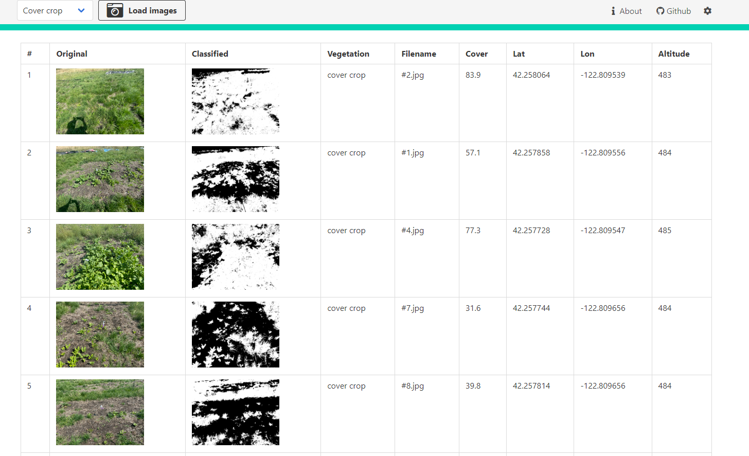This screenshot has width=749, height=456.
Task: Open original photo thumbnail for #7.jpg
Action: [x=100, y=335]
